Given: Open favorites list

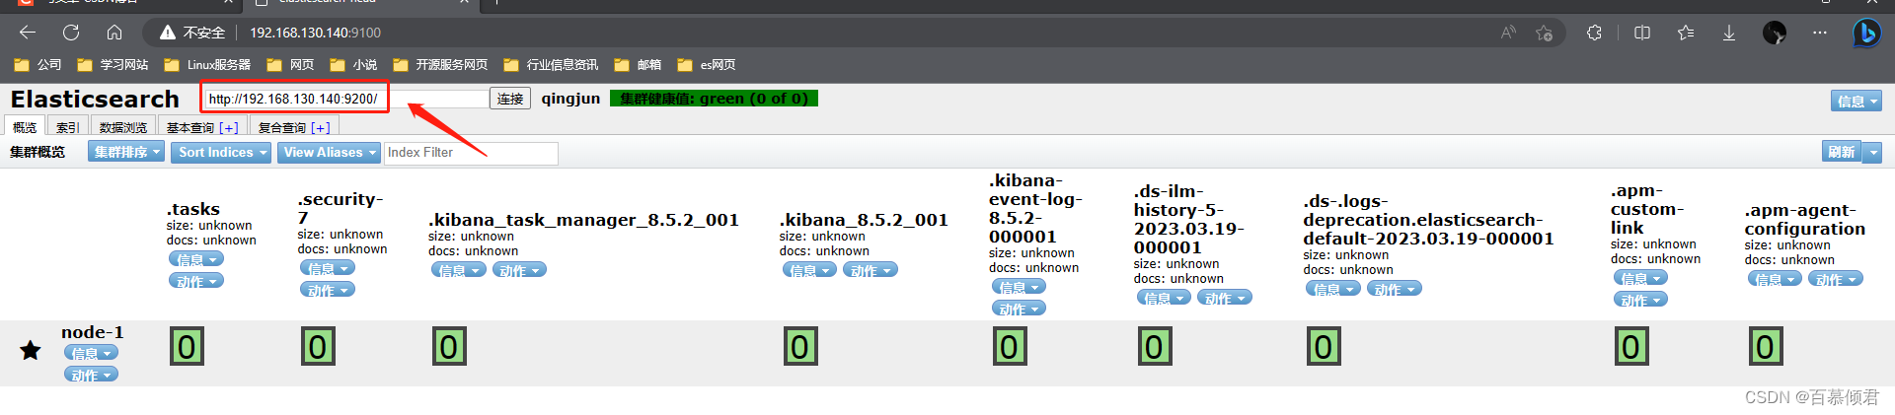Looking at the screenshot, I should 1686,33.
